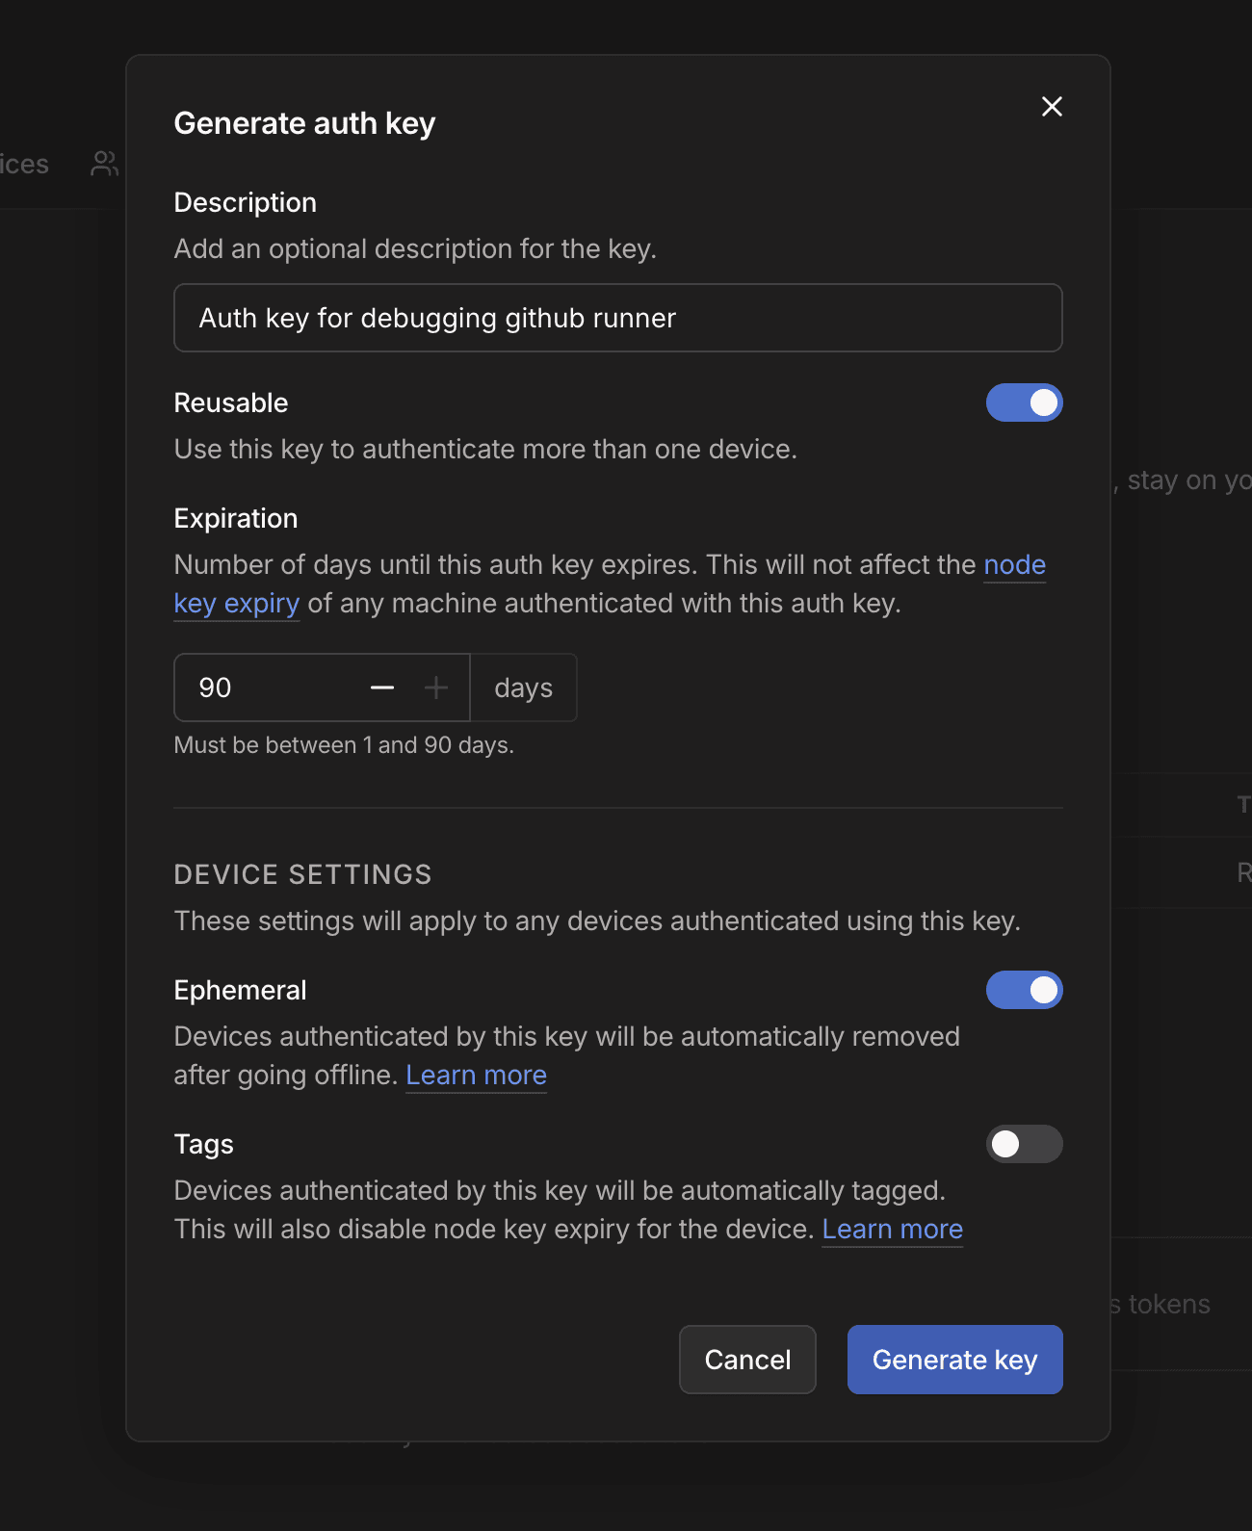Increase expiration days with plus button

436,688
